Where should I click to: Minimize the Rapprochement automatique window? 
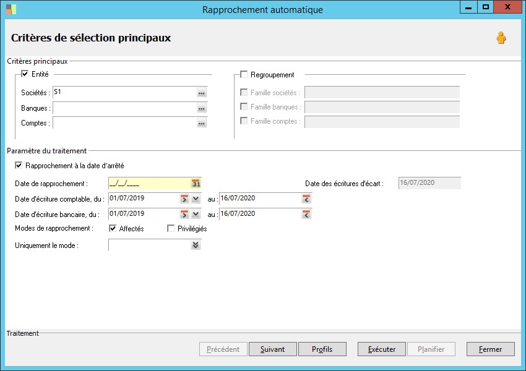click(x=468, y=7)
